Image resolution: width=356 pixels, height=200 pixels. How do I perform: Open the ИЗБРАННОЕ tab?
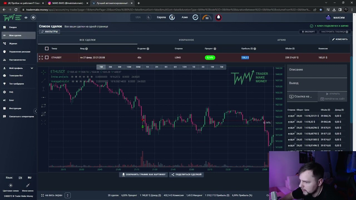186,40
